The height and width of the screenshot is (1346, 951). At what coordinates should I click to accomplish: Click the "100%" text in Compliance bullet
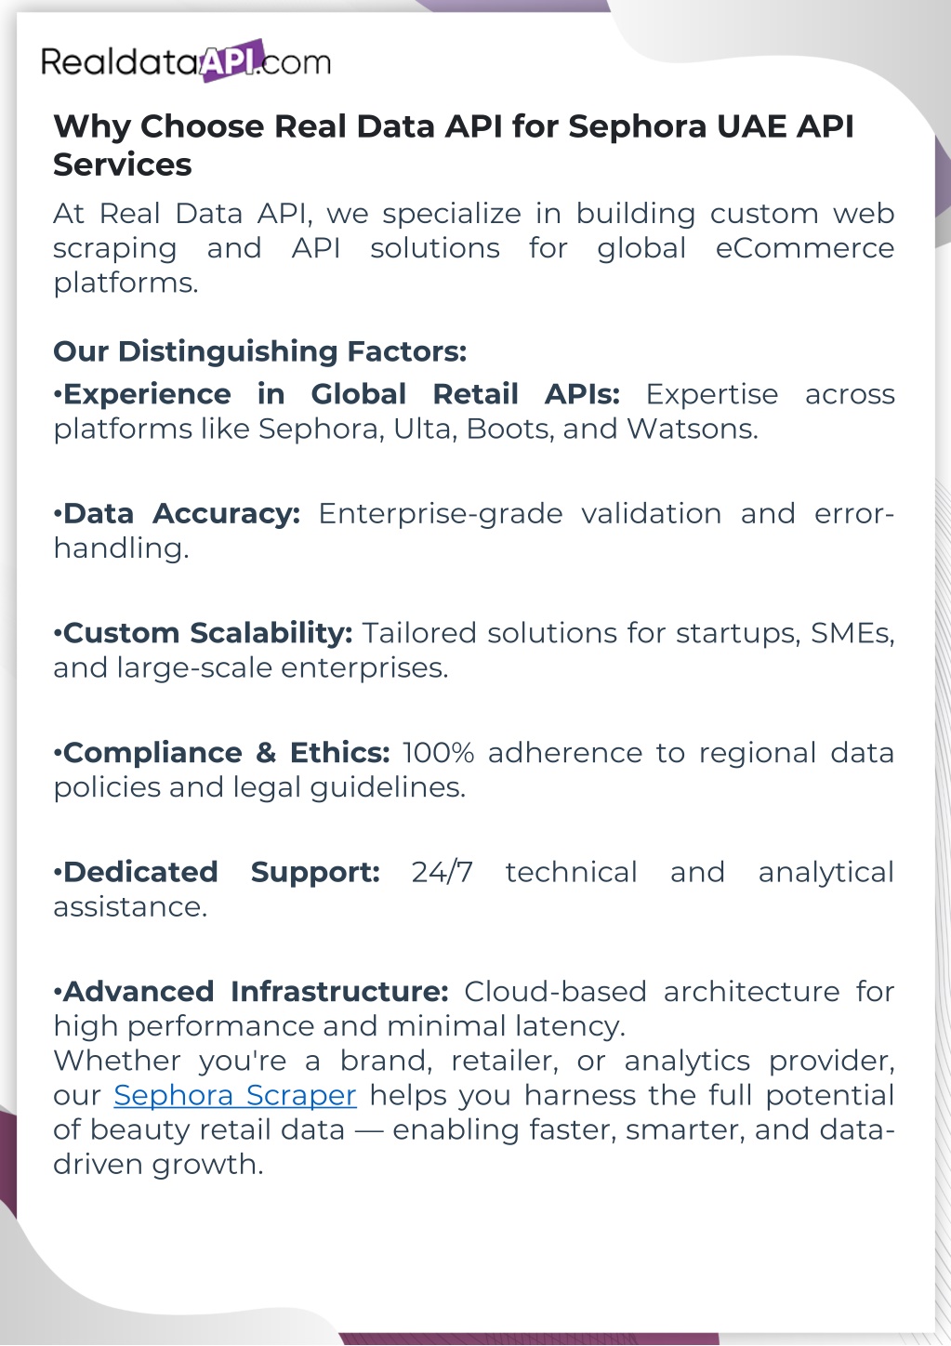click(438, 752)
